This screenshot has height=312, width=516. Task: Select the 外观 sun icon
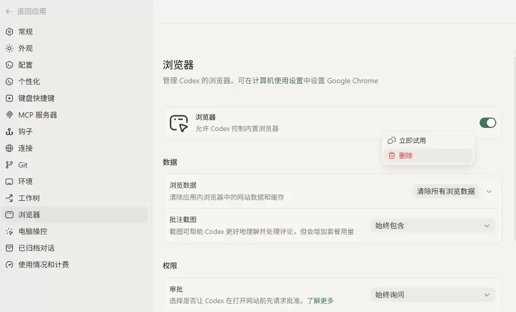click(9, 48)
